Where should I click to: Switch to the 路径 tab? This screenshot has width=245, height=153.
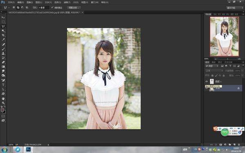pyautogui.click(x=220, y=62)
